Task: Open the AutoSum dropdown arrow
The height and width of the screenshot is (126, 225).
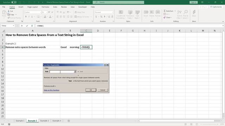Action: [175, 11]
